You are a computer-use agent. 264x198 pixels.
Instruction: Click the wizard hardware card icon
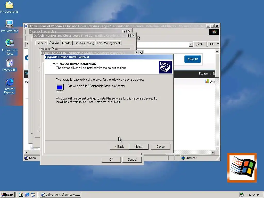click(165, 67)
